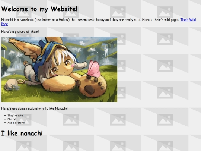Click the "Here's a picture of them!:" text
Screen dimensions: 201x151
(20, 32)
